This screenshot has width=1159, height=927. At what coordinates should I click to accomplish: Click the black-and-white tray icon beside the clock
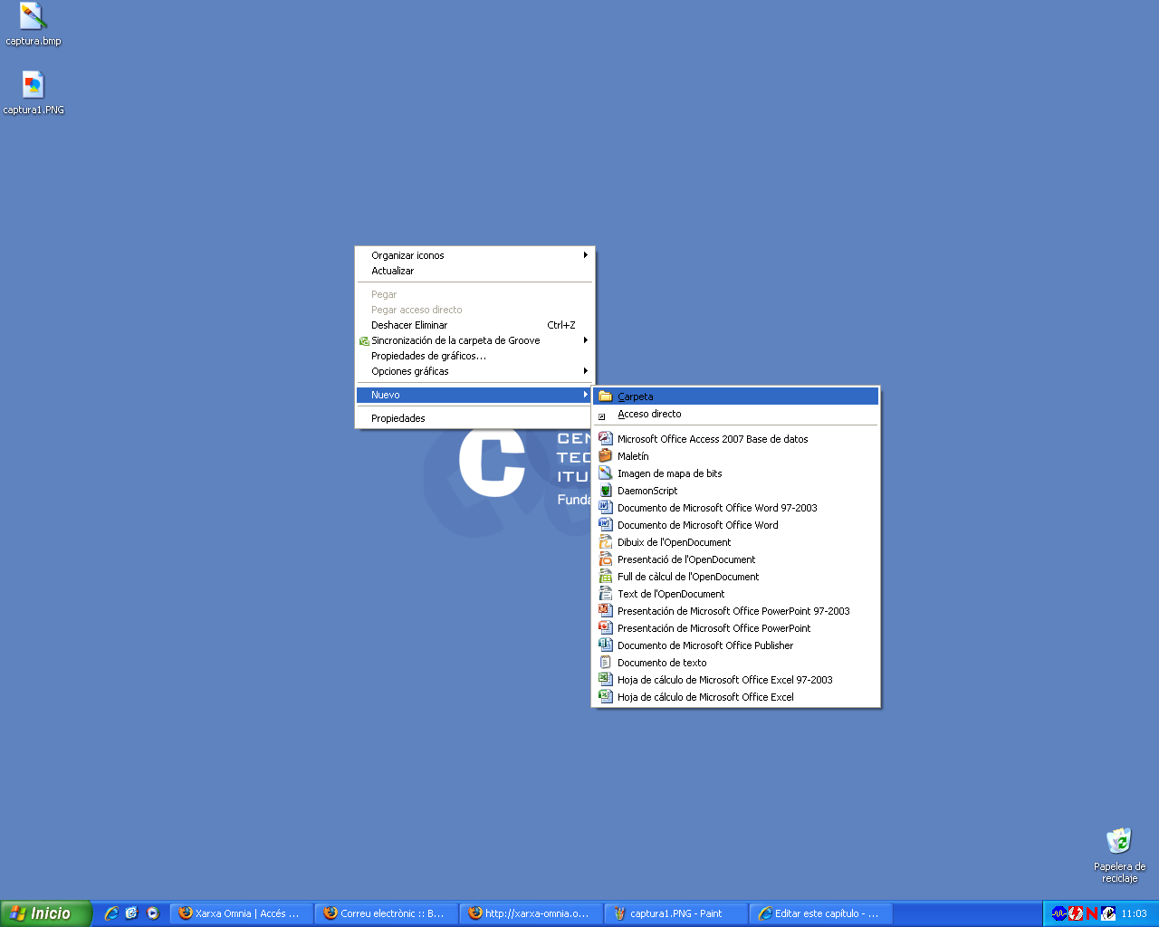click(1108, 913)
